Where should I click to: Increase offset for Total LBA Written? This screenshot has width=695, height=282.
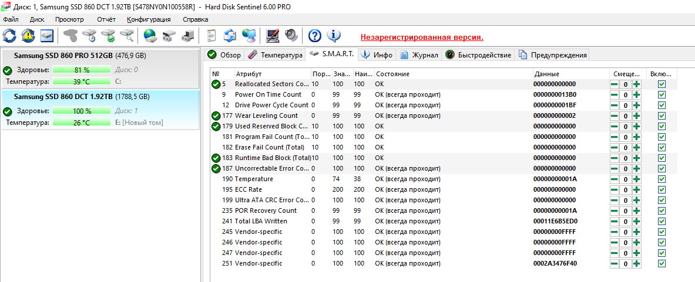(x=636, y=221)
